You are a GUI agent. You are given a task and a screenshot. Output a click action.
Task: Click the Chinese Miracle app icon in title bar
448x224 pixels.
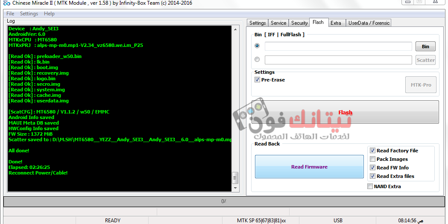6,3
